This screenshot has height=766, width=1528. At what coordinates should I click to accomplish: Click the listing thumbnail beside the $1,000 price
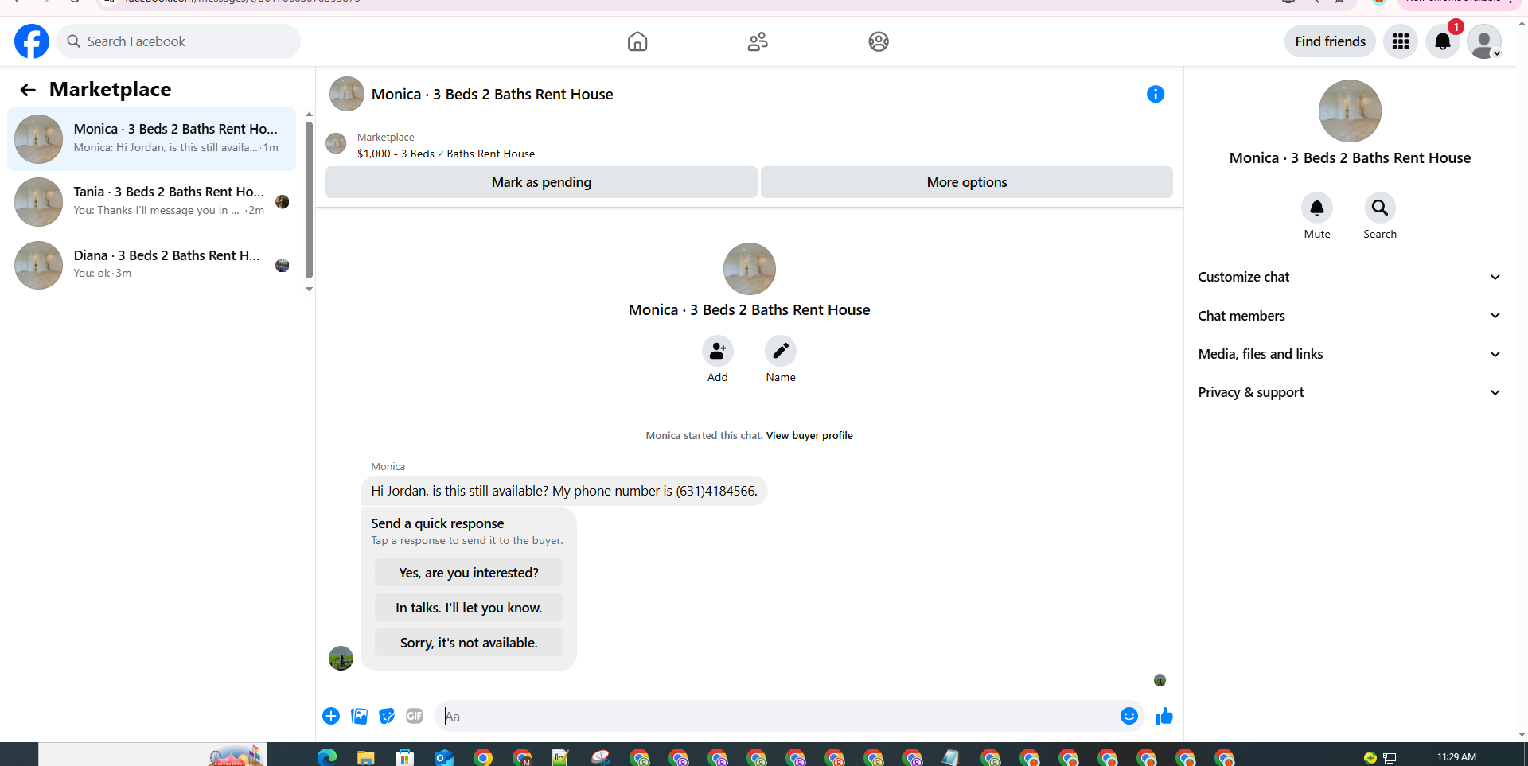point(336,144)
